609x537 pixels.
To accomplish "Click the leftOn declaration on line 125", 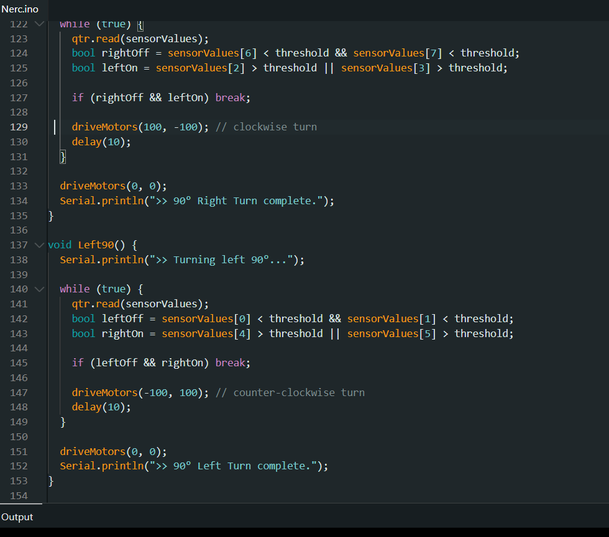I will coord(119,68).
